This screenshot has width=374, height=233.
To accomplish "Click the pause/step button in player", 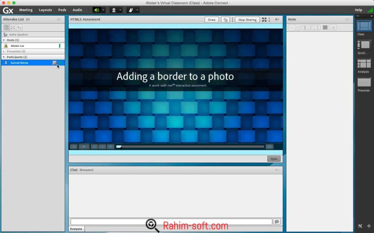I will [102, 147].
